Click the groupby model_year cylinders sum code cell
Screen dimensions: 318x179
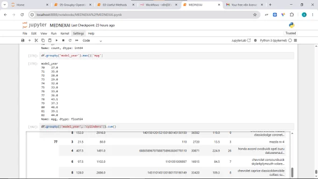tap(166, 127)
